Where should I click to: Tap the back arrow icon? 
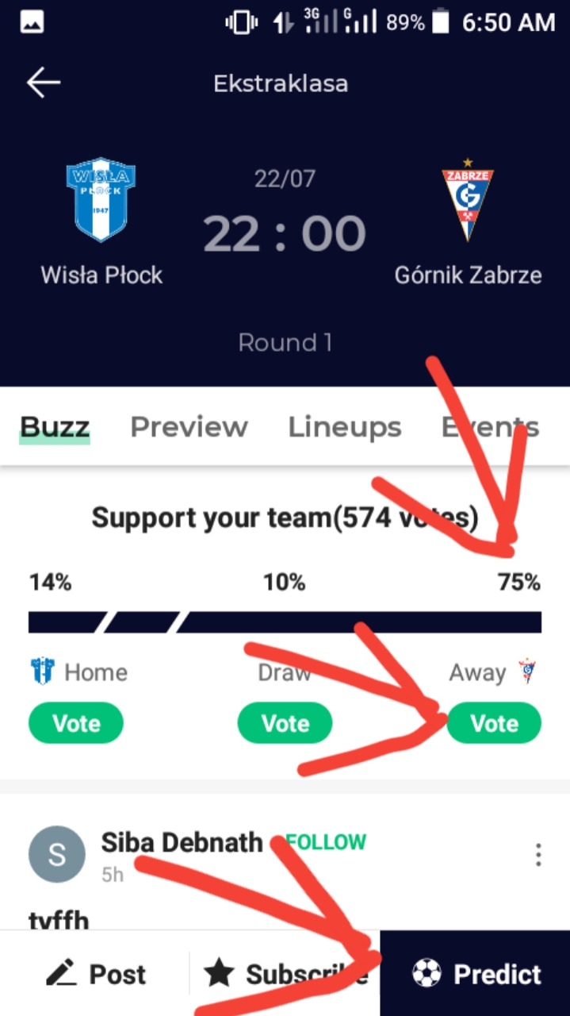(44, 83)
